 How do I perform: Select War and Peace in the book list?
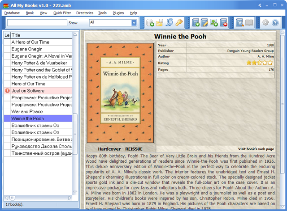pyautogui.click(x=38, y=111)
